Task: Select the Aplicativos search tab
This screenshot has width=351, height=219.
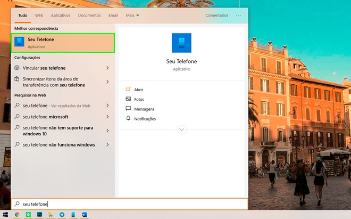Action: pos(61,15)
